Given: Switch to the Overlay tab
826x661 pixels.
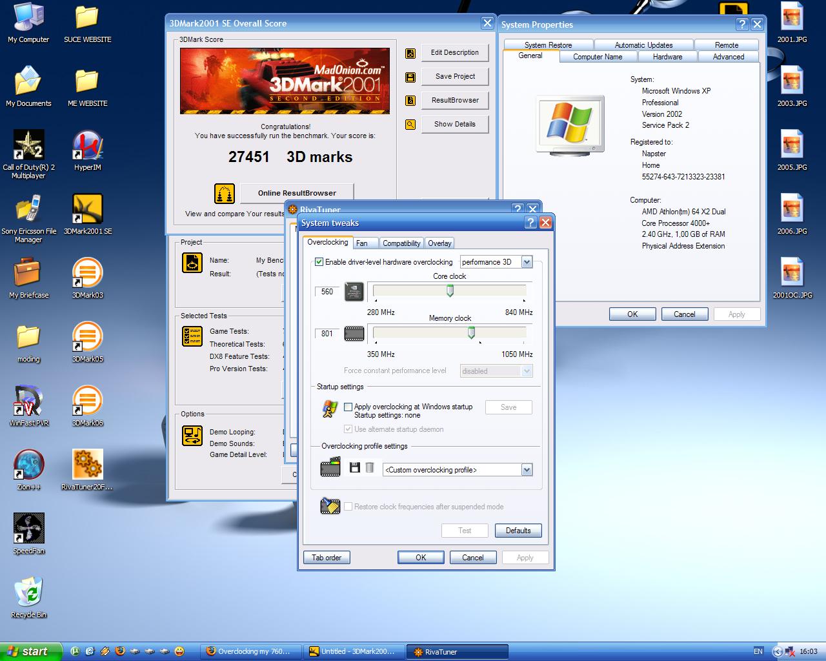Looking at the screenshot, I should (x=439, y=243).
